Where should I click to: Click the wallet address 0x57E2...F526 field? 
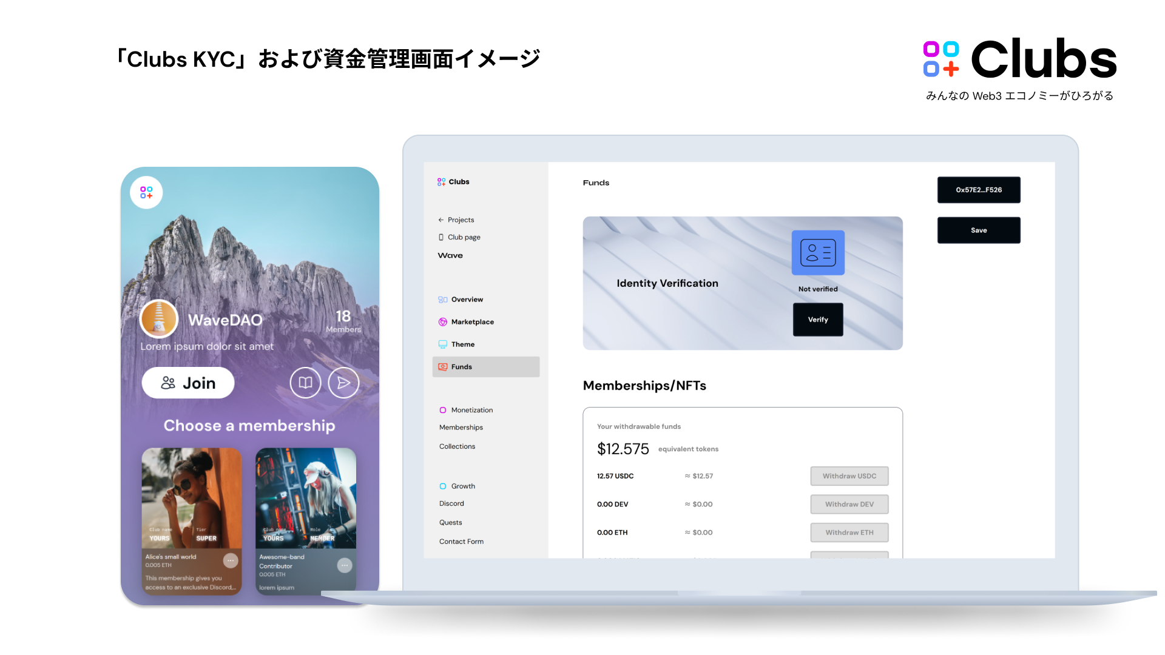[x=979, y=190]
